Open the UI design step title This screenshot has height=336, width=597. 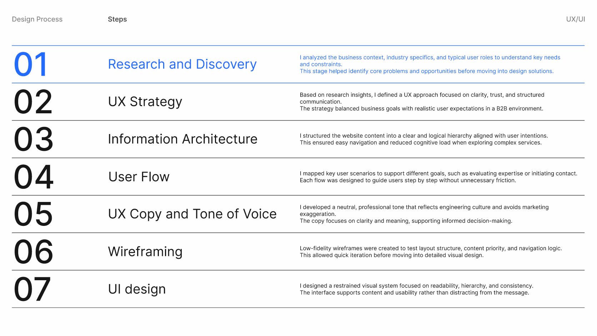pyautogui.click(x=137, y=289)
